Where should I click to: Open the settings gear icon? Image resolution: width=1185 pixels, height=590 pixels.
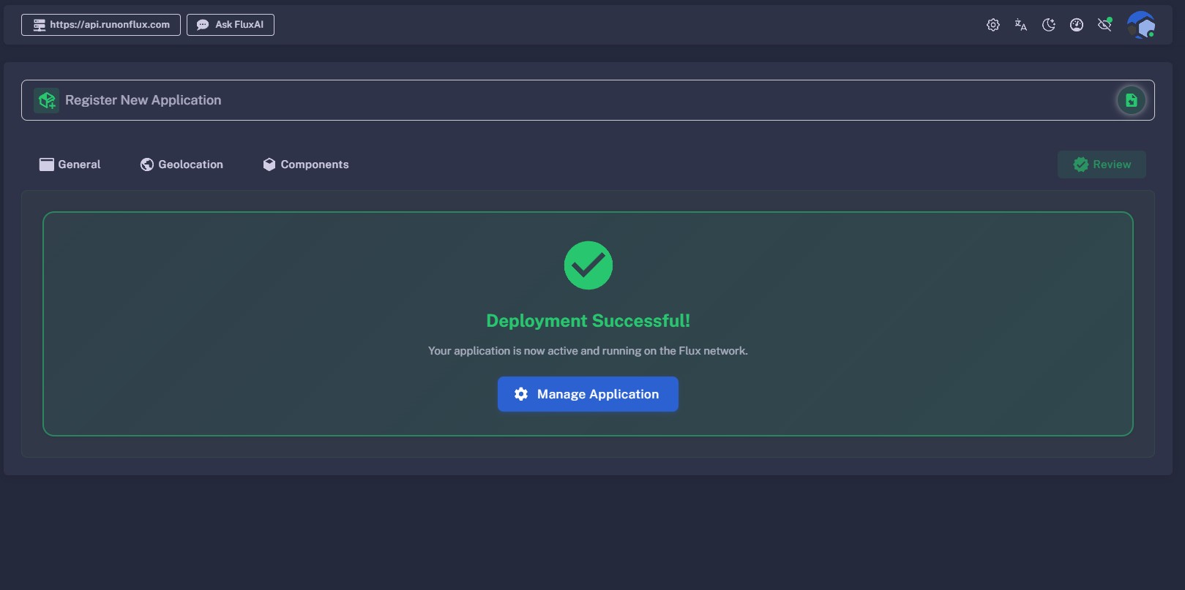click(993, 25)
